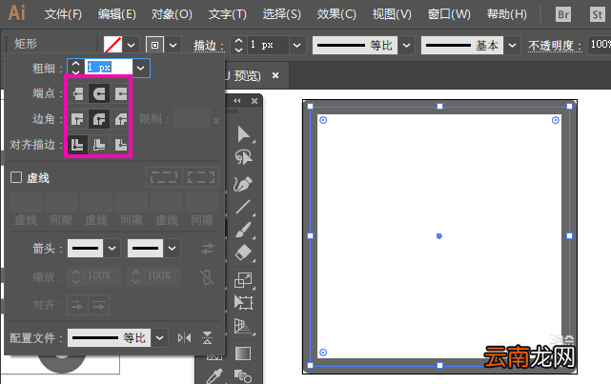The height and width of the screenshot is (384, 611).
Task: Select the Blend tool
Action: (243, 376)
